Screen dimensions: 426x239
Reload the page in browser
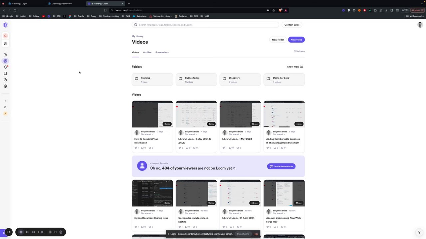tap(15, 10)
